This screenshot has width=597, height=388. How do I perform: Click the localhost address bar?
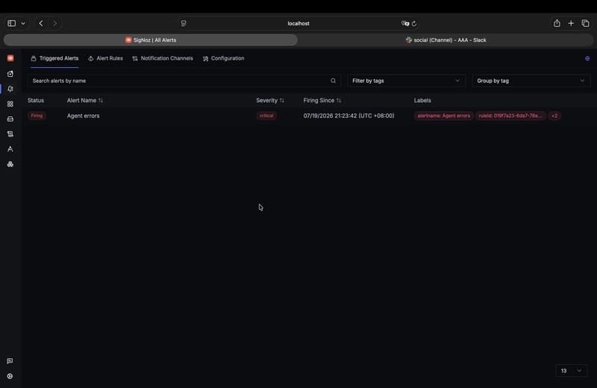[x=298, y=23]
